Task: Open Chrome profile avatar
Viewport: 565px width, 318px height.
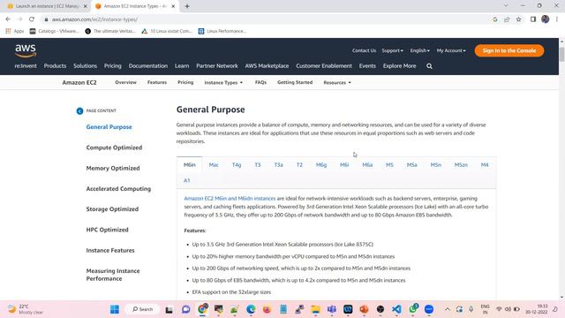Action: [546, 19]
